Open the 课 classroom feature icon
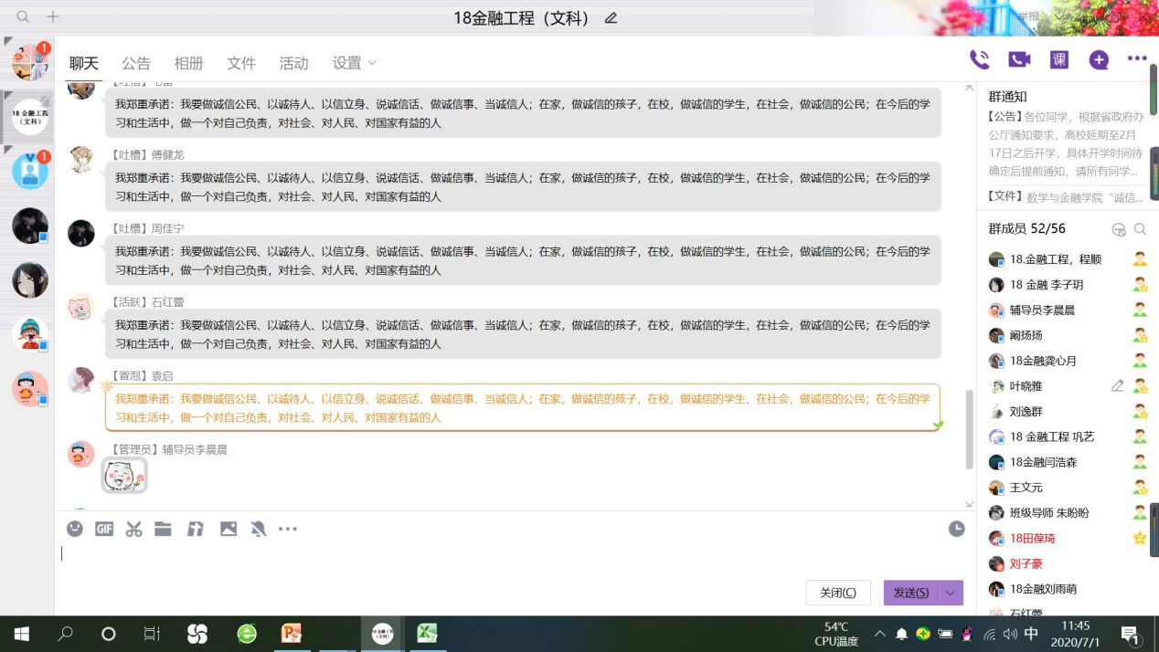The width and height of the screenshot is (1159, 652). click(1059, 60)
